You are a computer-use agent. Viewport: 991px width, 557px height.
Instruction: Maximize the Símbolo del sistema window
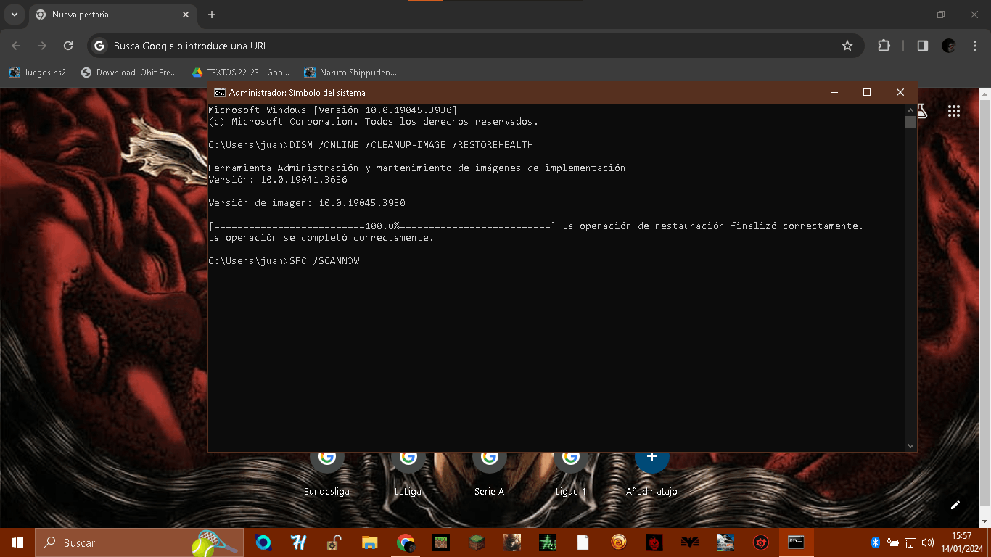[x=867, y=92]
